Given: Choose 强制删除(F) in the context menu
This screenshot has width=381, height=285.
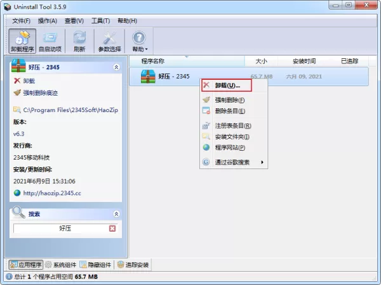Looking at the screenshot, I should [x=234, y=100].
